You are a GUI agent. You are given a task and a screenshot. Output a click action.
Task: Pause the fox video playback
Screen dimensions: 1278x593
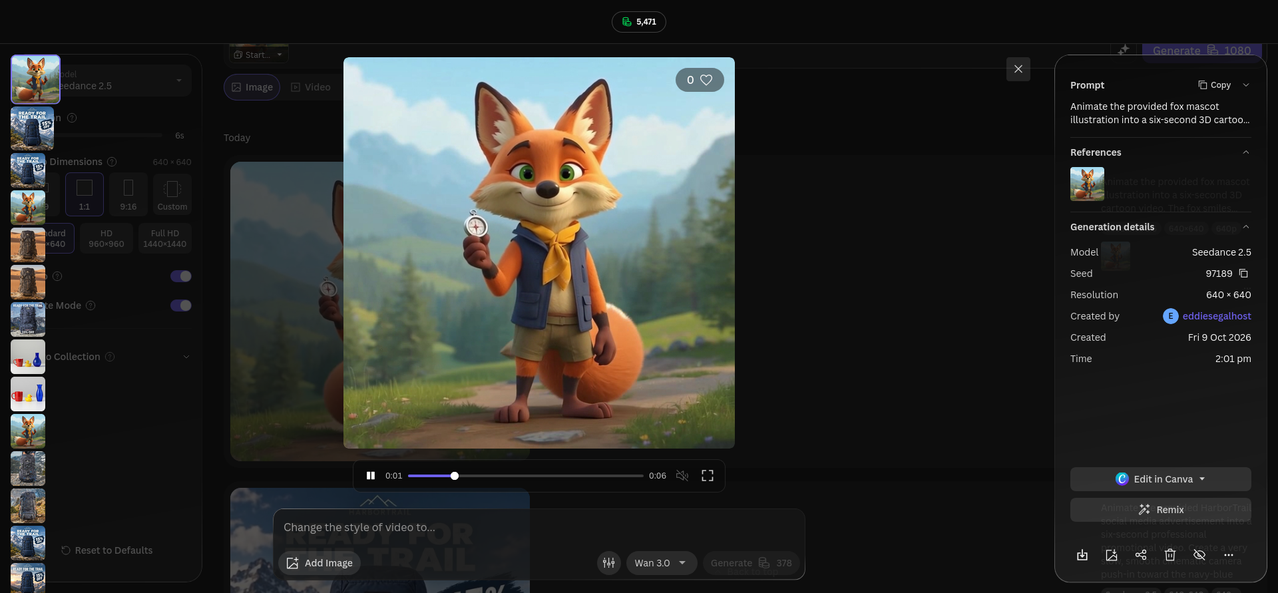pos(371,476)
